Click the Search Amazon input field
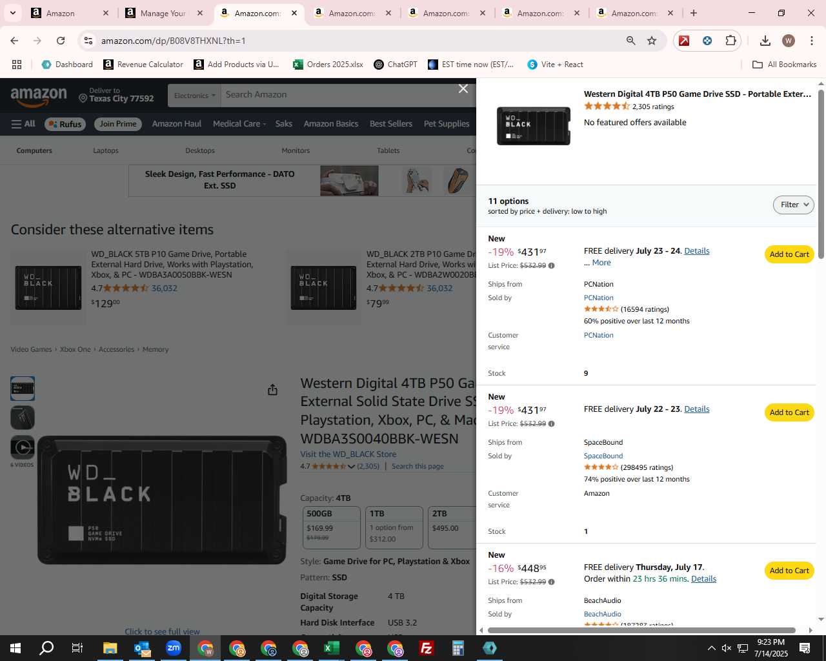 click(348, 95)
